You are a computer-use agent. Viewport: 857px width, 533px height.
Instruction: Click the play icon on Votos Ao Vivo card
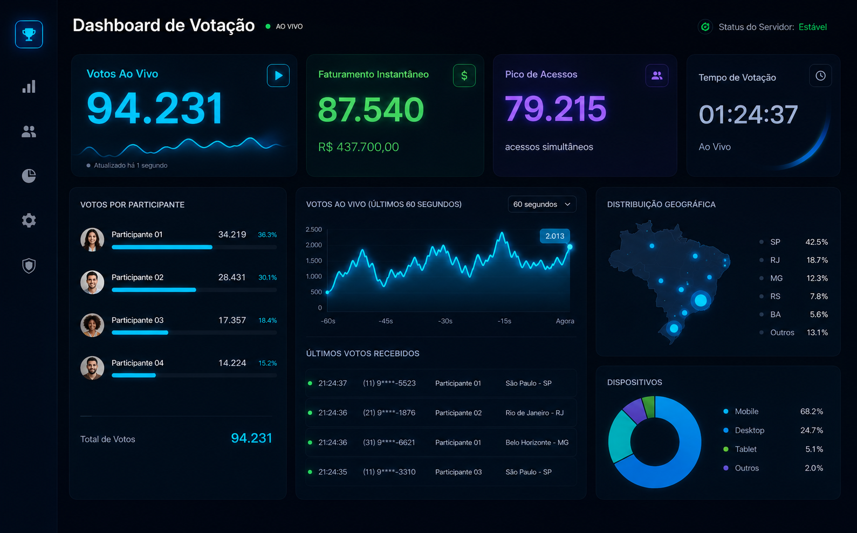pyautogui.click(x=278, y=75)
